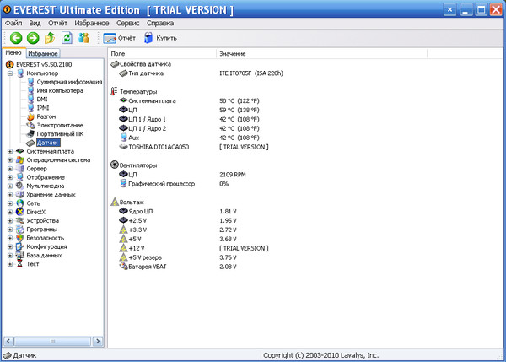This screenshot has height=362, width=506.
Task: Click the +3.3 V row icon
Action: 123,230
